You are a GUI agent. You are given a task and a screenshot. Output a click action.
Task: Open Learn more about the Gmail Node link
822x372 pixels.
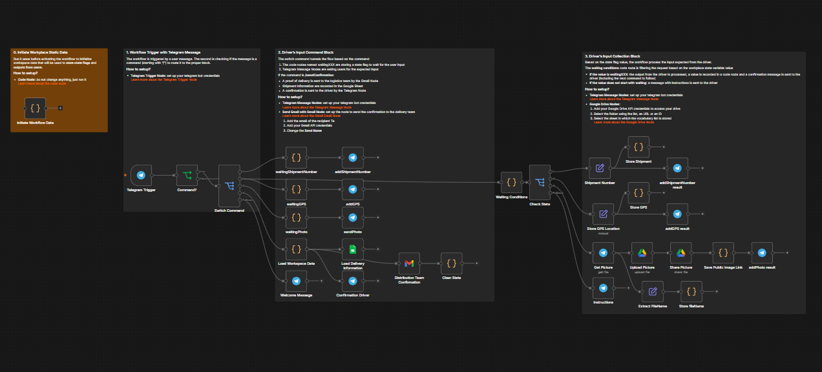click(x=311, y=116)
